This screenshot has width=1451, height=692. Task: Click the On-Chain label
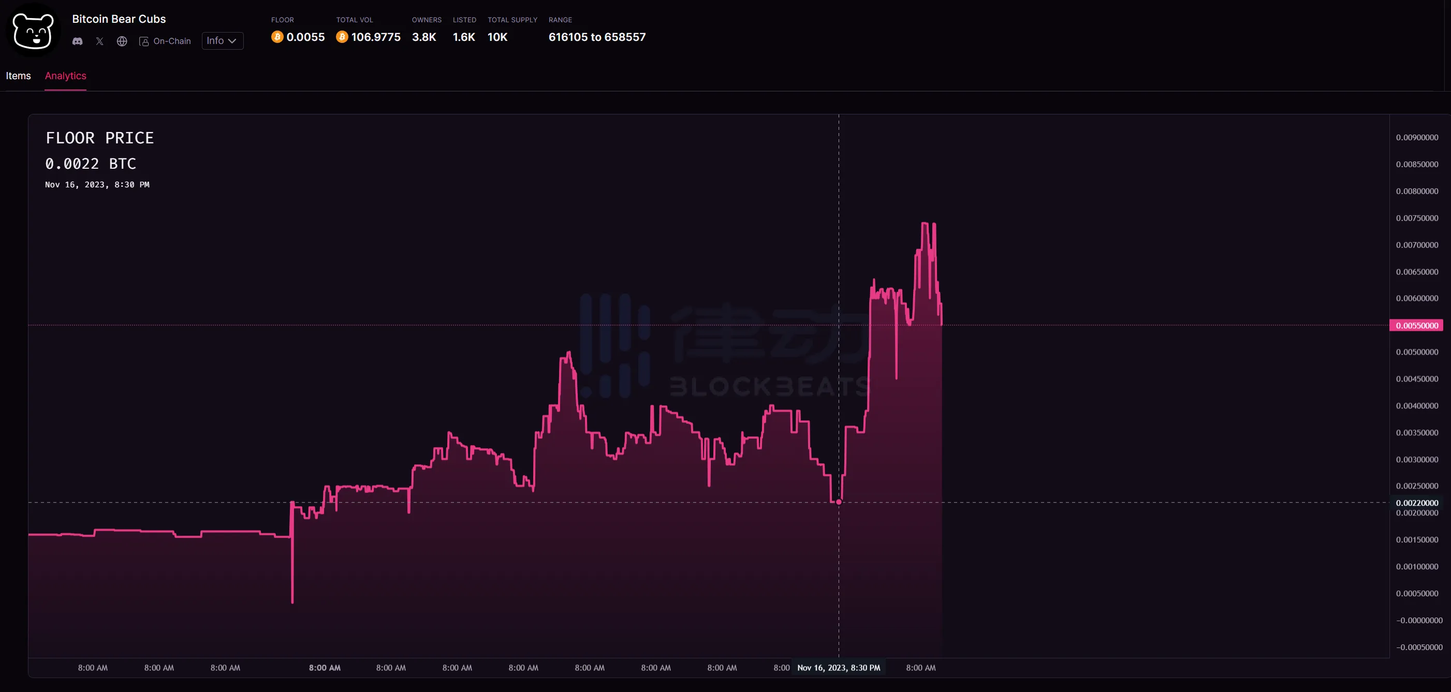click(172, 41)
